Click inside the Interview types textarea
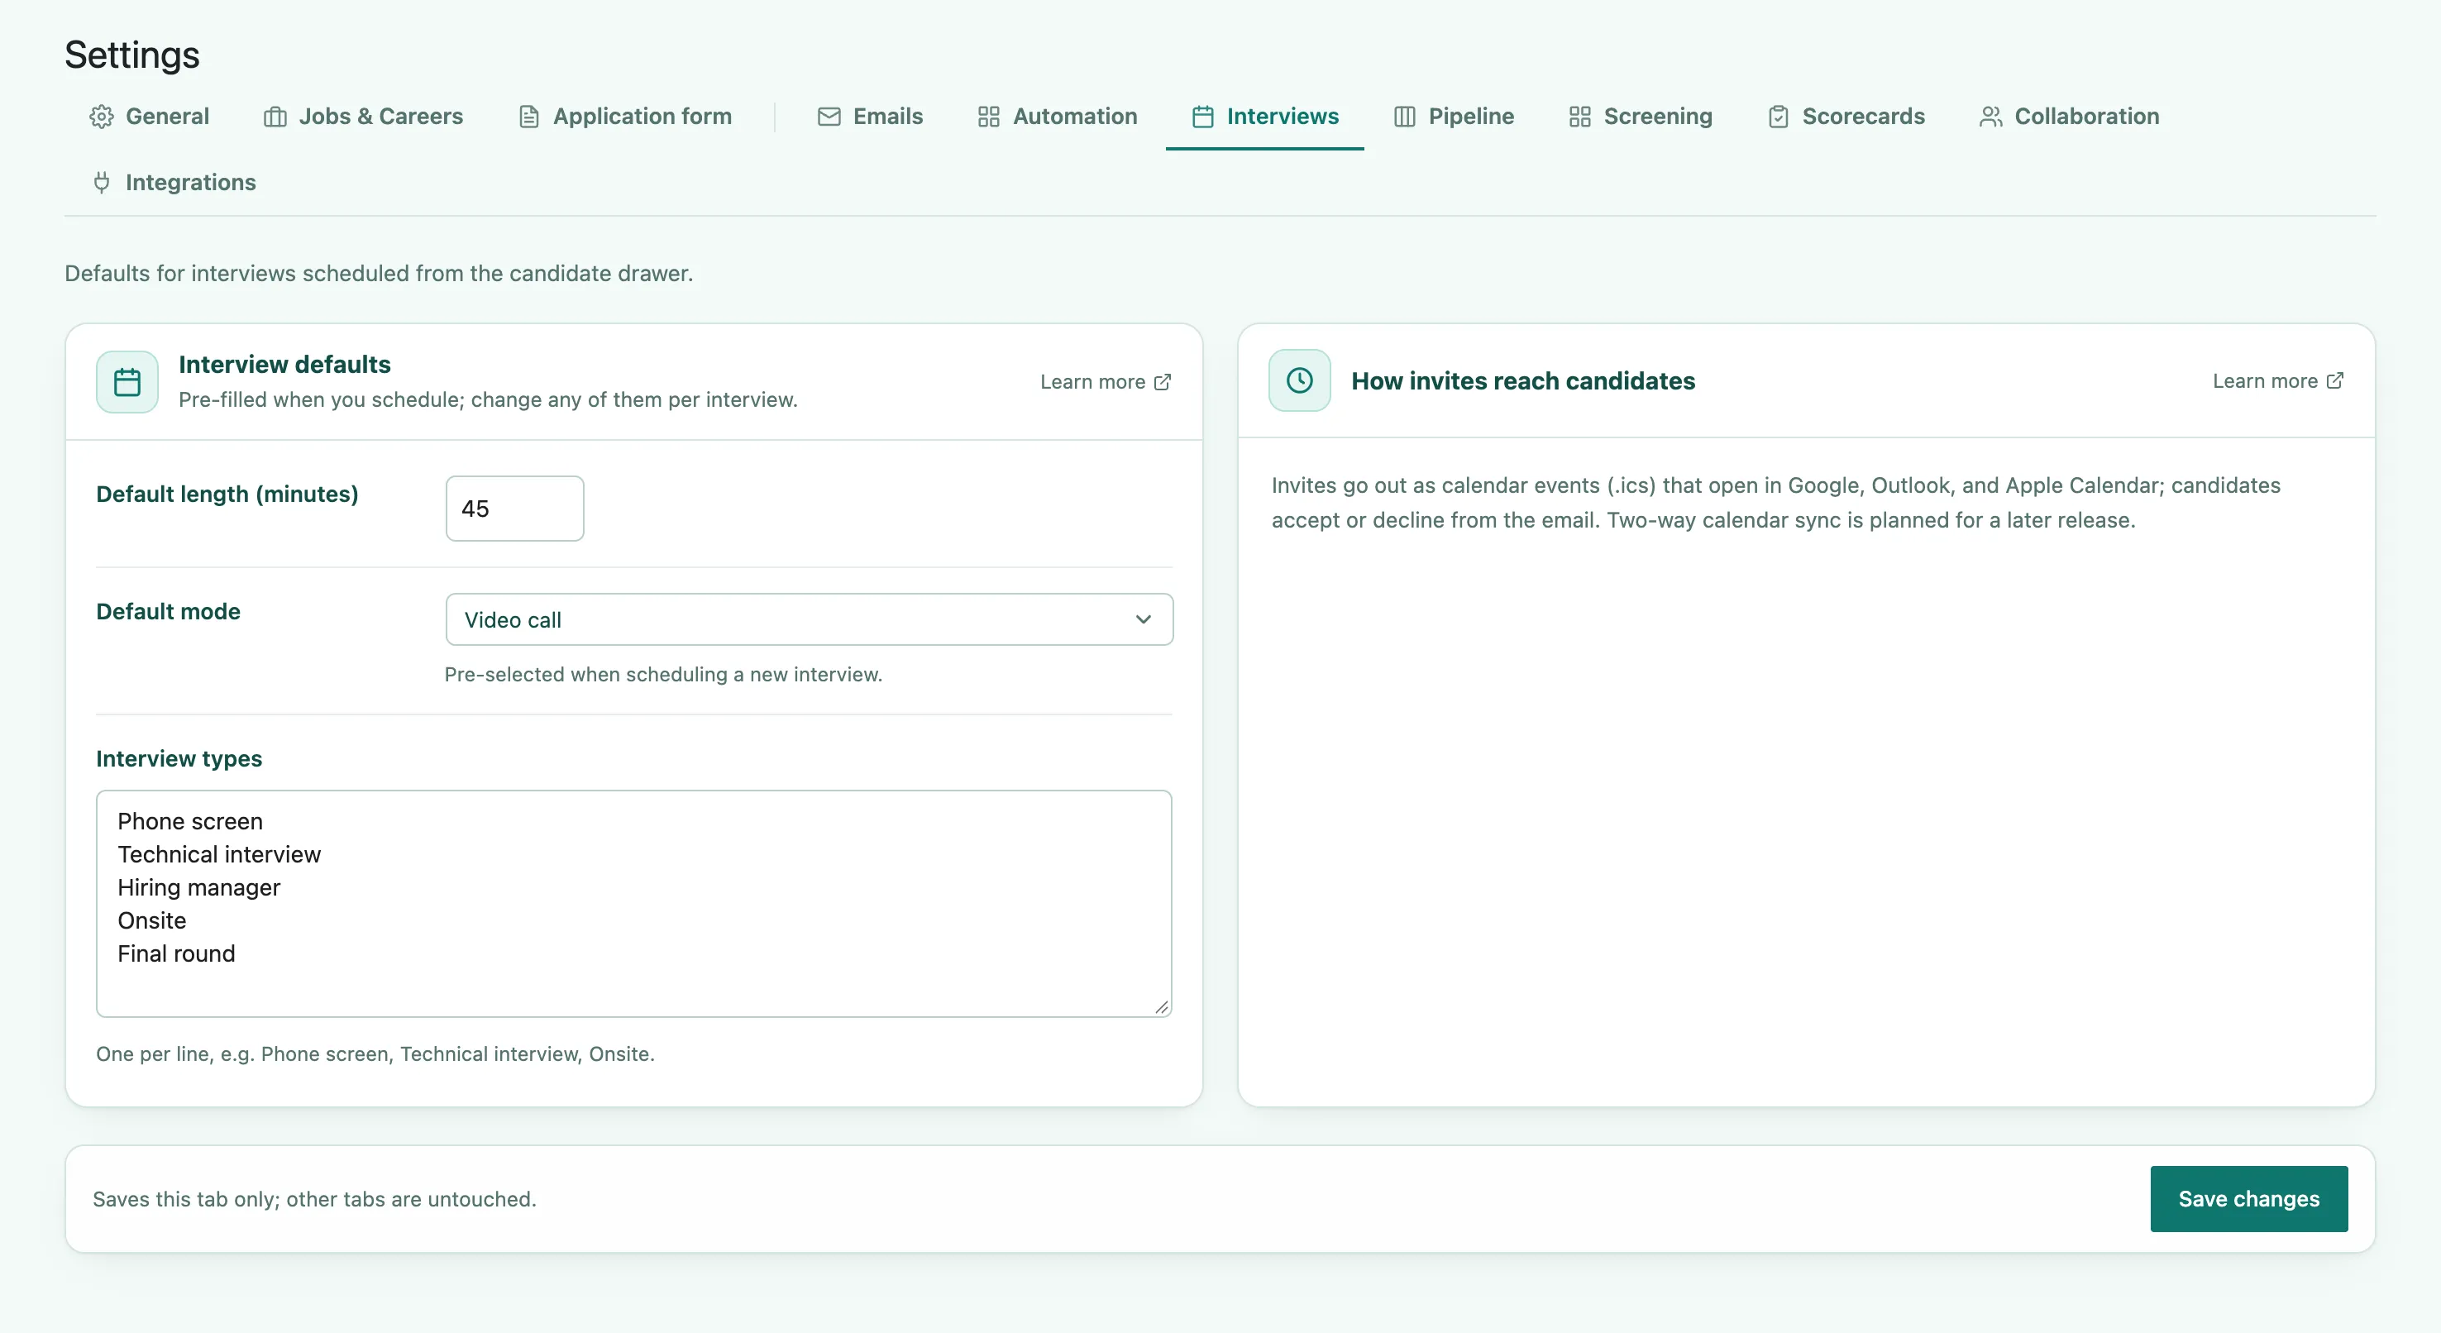 tap(634, 904)
